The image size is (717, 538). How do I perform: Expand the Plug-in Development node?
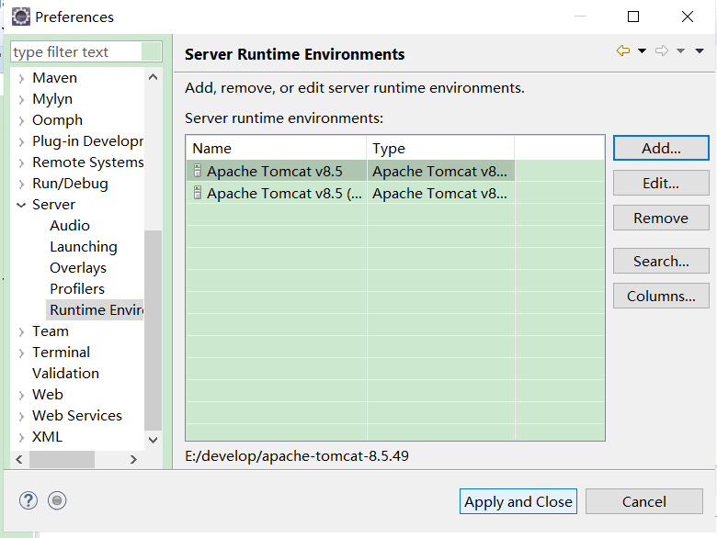[x=21, y=141]
